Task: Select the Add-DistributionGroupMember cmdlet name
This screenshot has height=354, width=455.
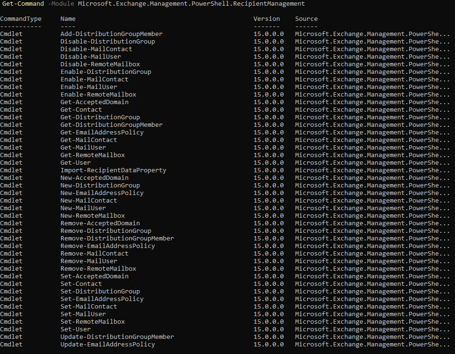Action: [112, 34]
